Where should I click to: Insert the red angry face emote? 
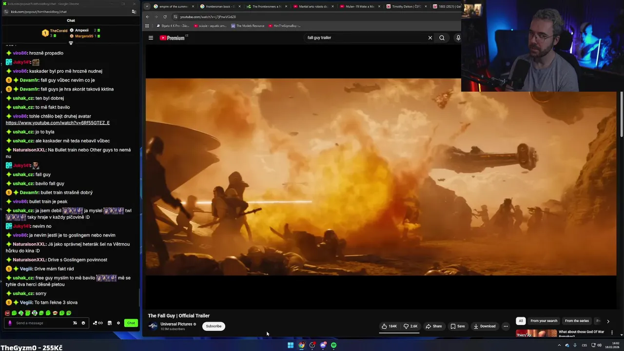pyautogui.click(x=7, y=313)
